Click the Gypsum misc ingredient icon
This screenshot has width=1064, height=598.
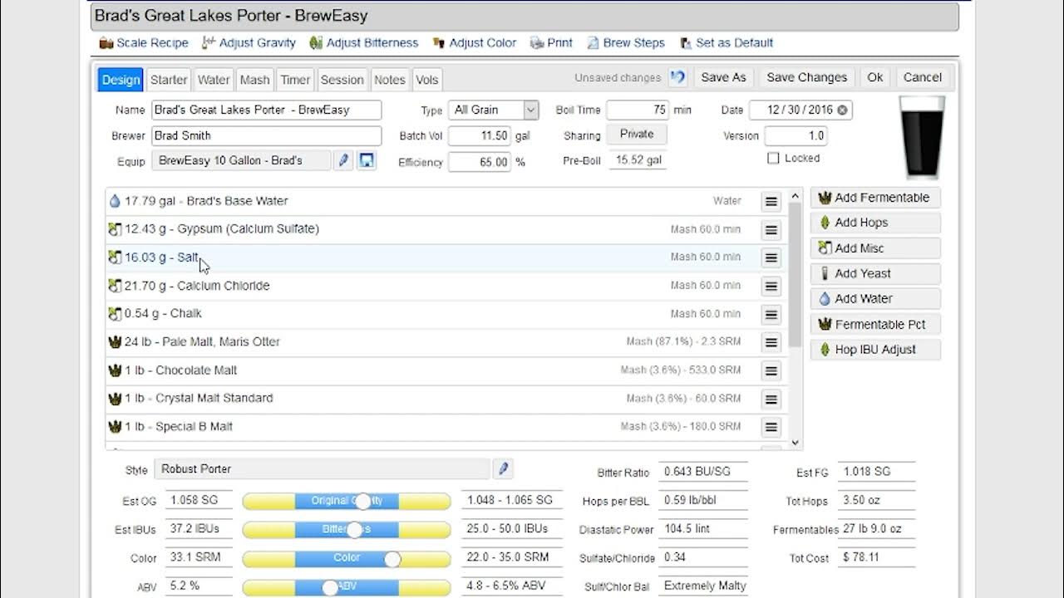[115, 229]
